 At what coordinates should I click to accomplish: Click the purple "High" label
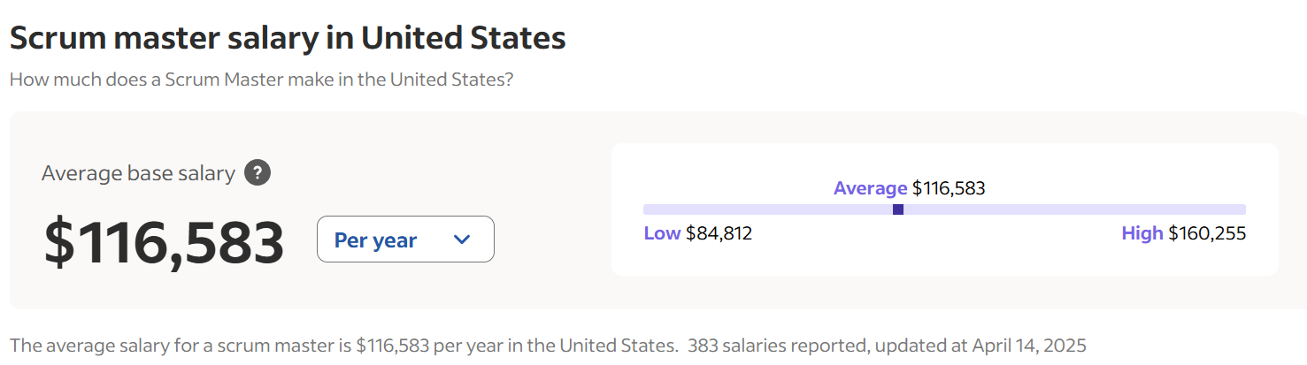[1142, 233]
